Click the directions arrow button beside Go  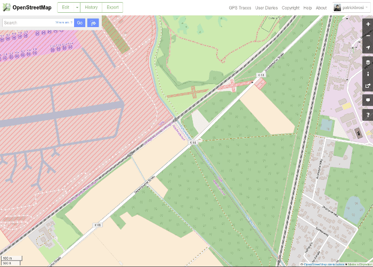pos(93,23)
